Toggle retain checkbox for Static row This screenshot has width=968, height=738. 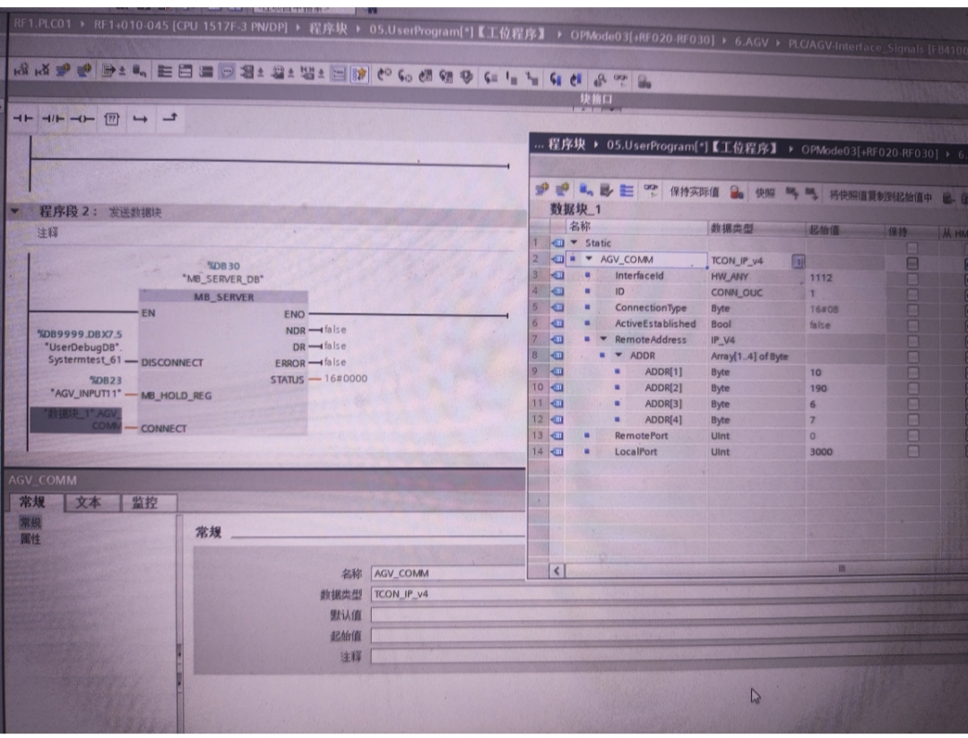point(912,247)
